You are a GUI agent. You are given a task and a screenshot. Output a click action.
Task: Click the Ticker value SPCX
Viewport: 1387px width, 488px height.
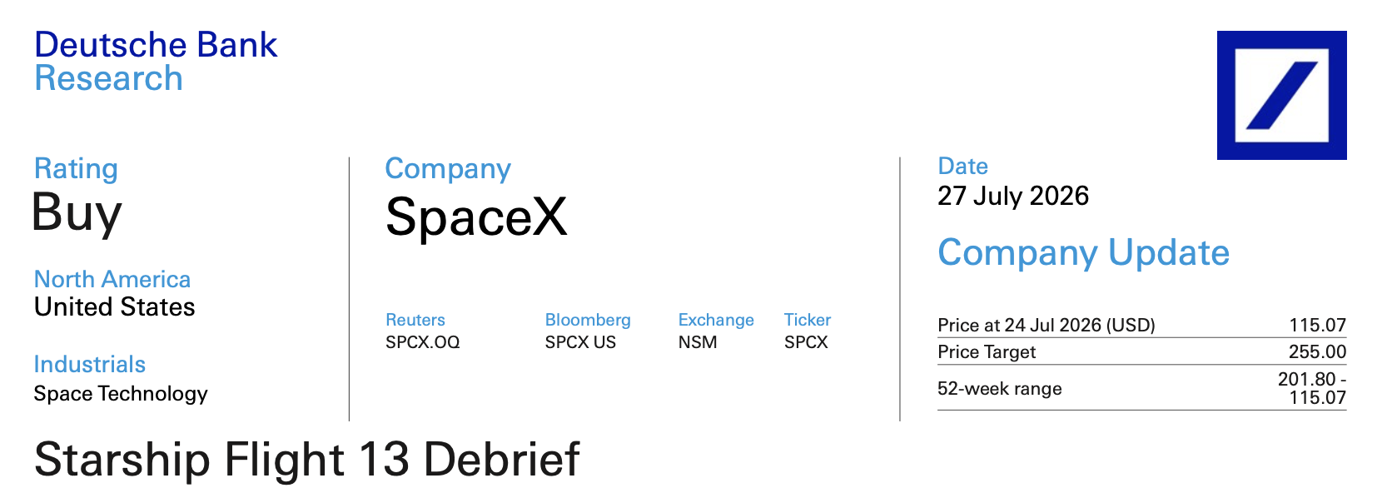(x=806, y=342)
